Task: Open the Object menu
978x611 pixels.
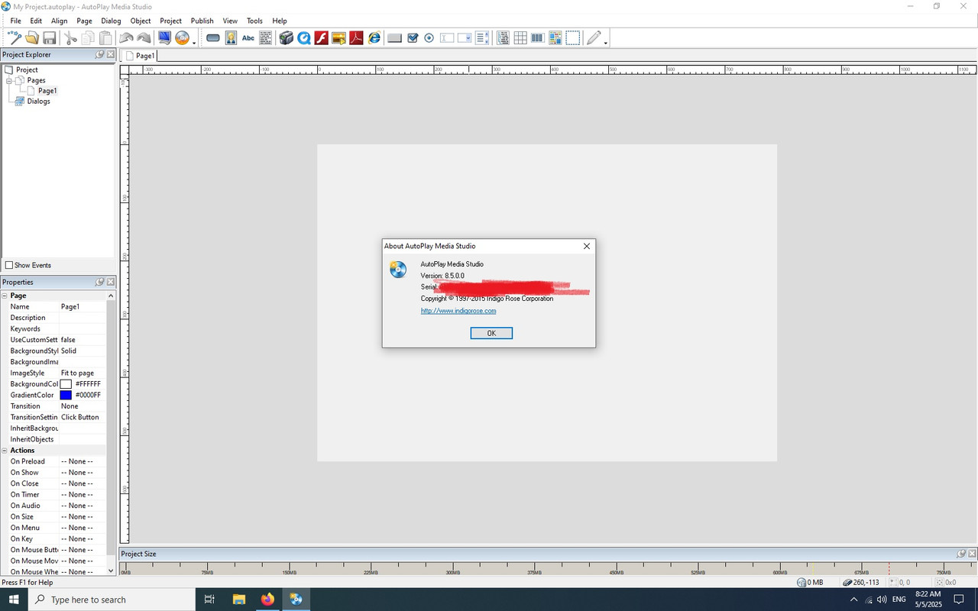Action: coord(141,21)
